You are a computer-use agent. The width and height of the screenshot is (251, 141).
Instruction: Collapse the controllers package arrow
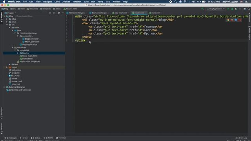[18, 36]
